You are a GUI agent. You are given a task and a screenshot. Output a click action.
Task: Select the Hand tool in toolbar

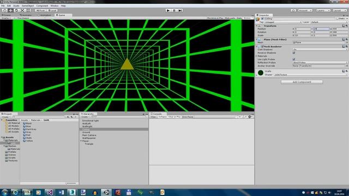tap(4, 10)
